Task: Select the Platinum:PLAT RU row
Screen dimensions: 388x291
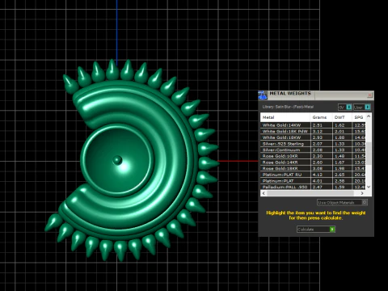Action: point(313,175)
